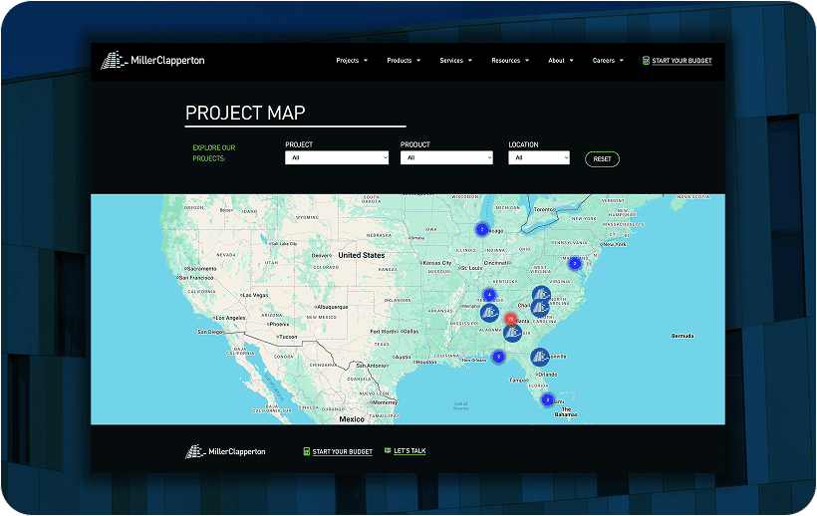Viewport: 817px width, 516px height.
Task: Click the MillerClapperton logo in the header
Action: tap(152, 61)
